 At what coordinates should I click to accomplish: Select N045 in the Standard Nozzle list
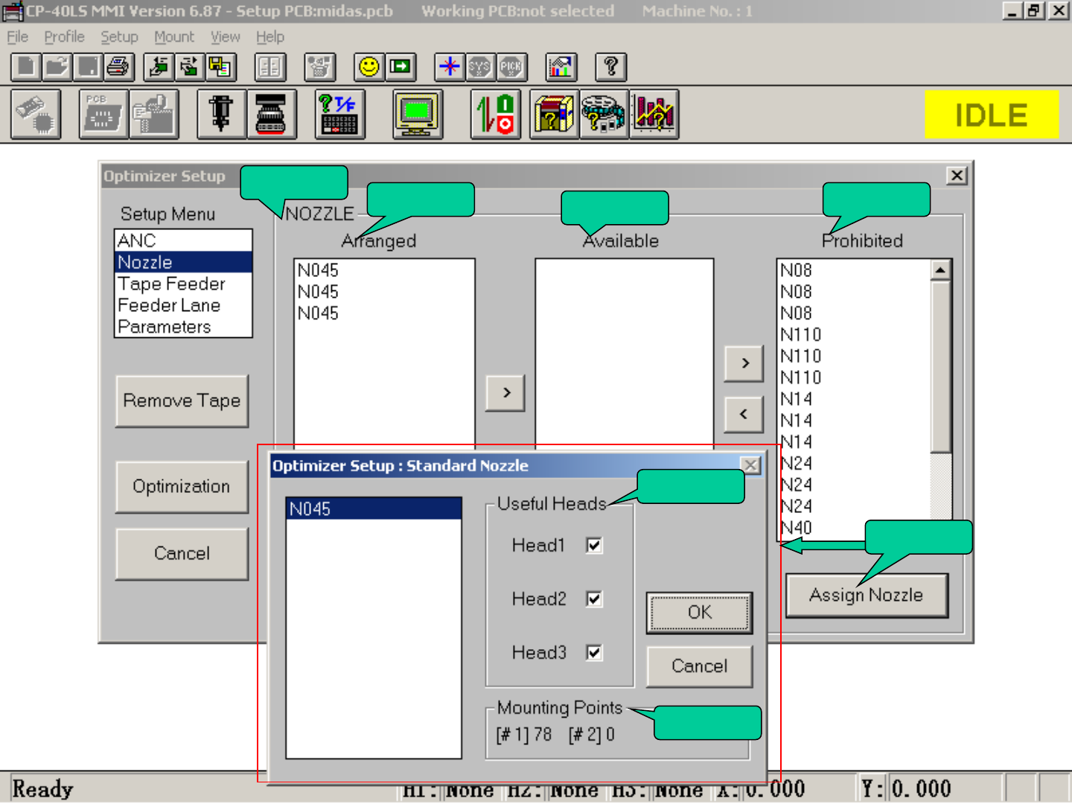373,509
